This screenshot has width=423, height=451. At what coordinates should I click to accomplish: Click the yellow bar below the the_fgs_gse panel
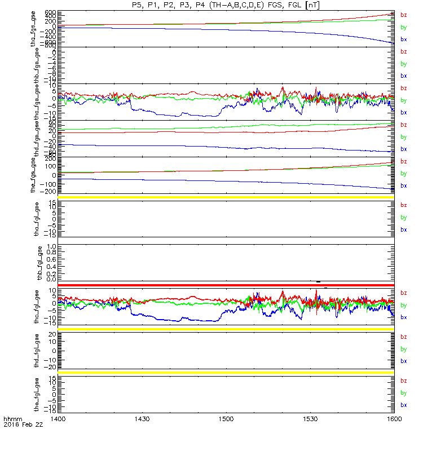(x=226, y=197)
